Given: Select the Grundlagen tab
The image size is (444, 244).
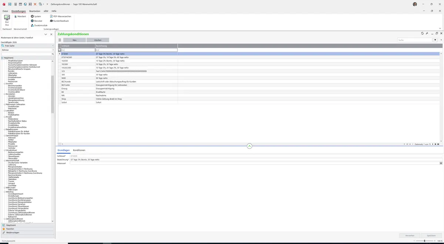Looking at the screenshot, I should [64, 150].
